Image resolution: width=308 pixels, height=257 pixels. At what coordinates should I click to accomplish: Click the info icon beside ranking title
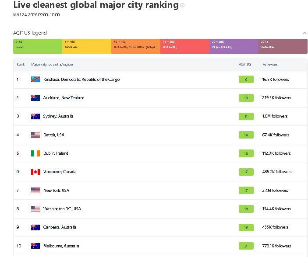tap(182, 6)
